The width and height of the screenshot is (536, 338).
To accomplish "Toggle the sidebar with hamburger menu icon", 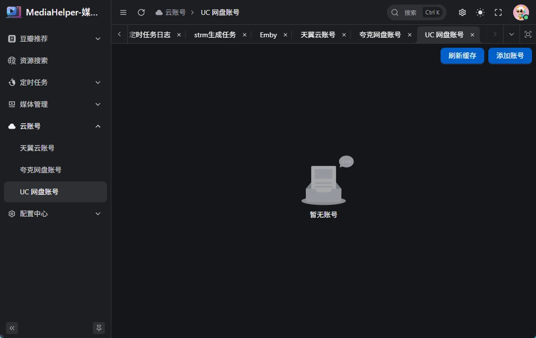I will pyautogui.click(x=123, y=12).
